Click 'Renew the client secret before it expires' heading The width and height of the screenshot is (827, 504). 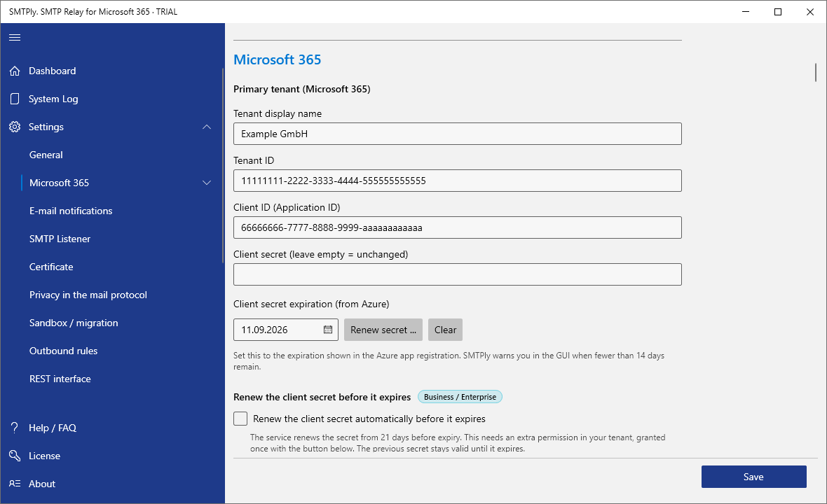click(x=322, y=397)
